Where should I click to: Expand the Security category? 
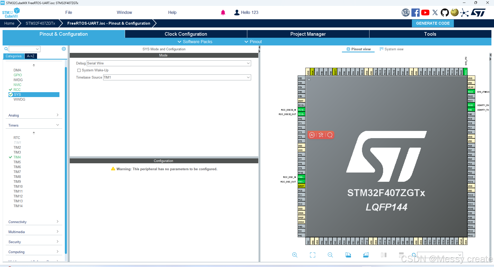(x=34, y=242)
